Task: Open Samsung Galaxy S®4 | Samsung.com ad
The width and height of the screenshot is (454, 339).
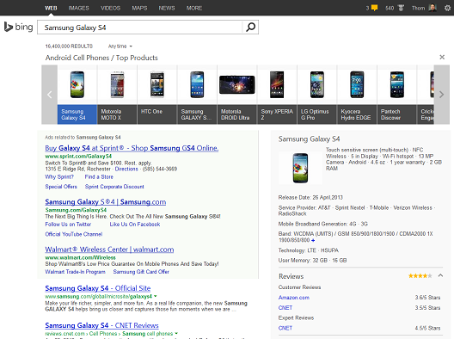Action: tap(106, 202)
